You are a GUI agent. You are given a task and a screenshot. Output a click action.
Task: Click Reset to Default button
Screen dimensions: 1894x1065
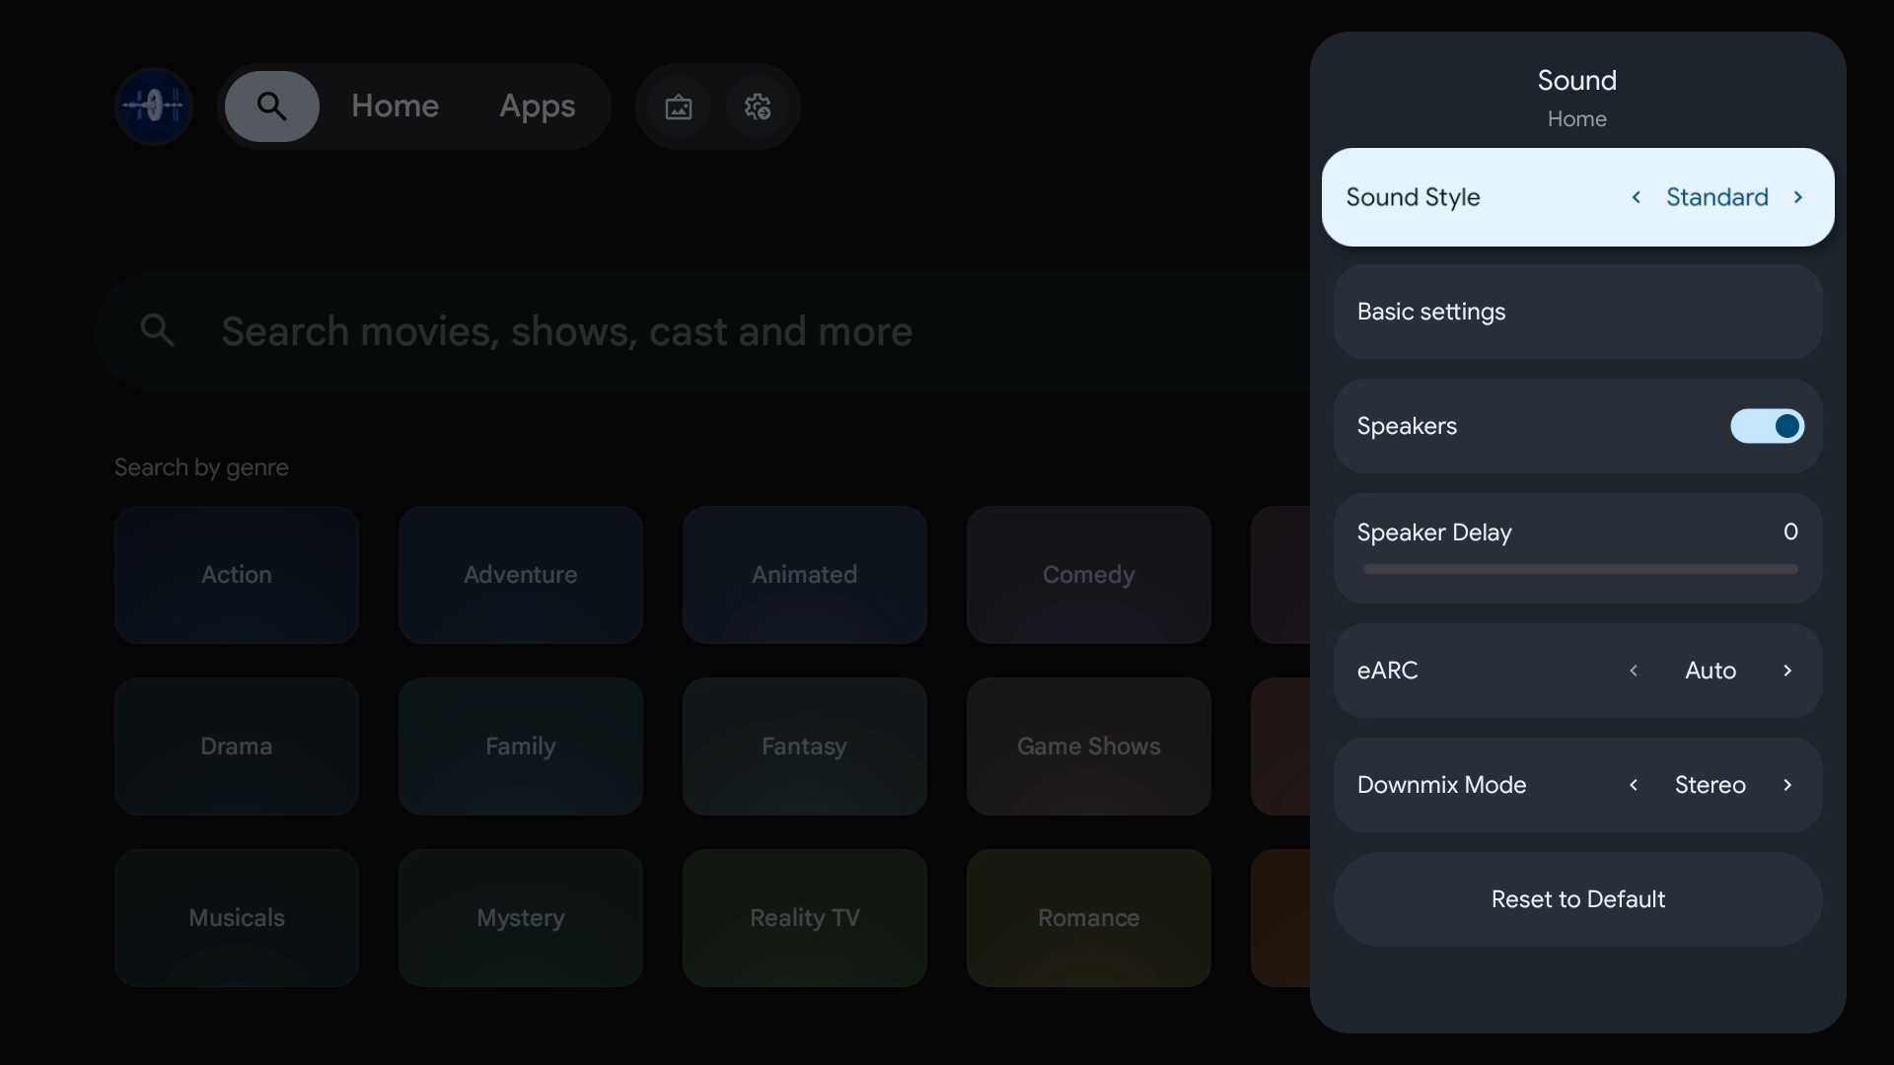tap(1578, 899)
